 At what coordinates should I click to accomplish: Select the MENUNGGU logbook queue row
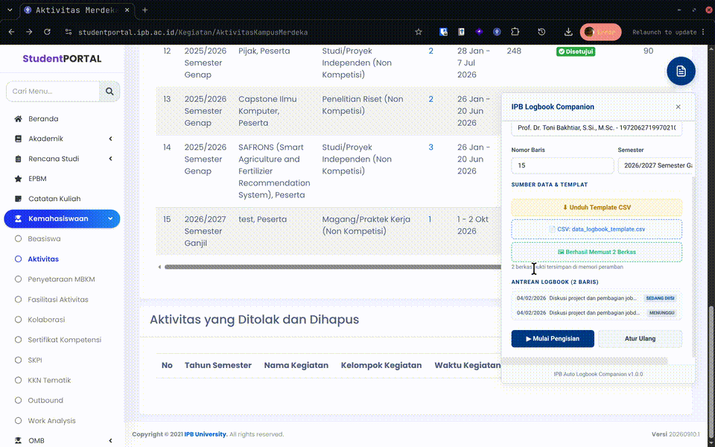coord(597,313)
